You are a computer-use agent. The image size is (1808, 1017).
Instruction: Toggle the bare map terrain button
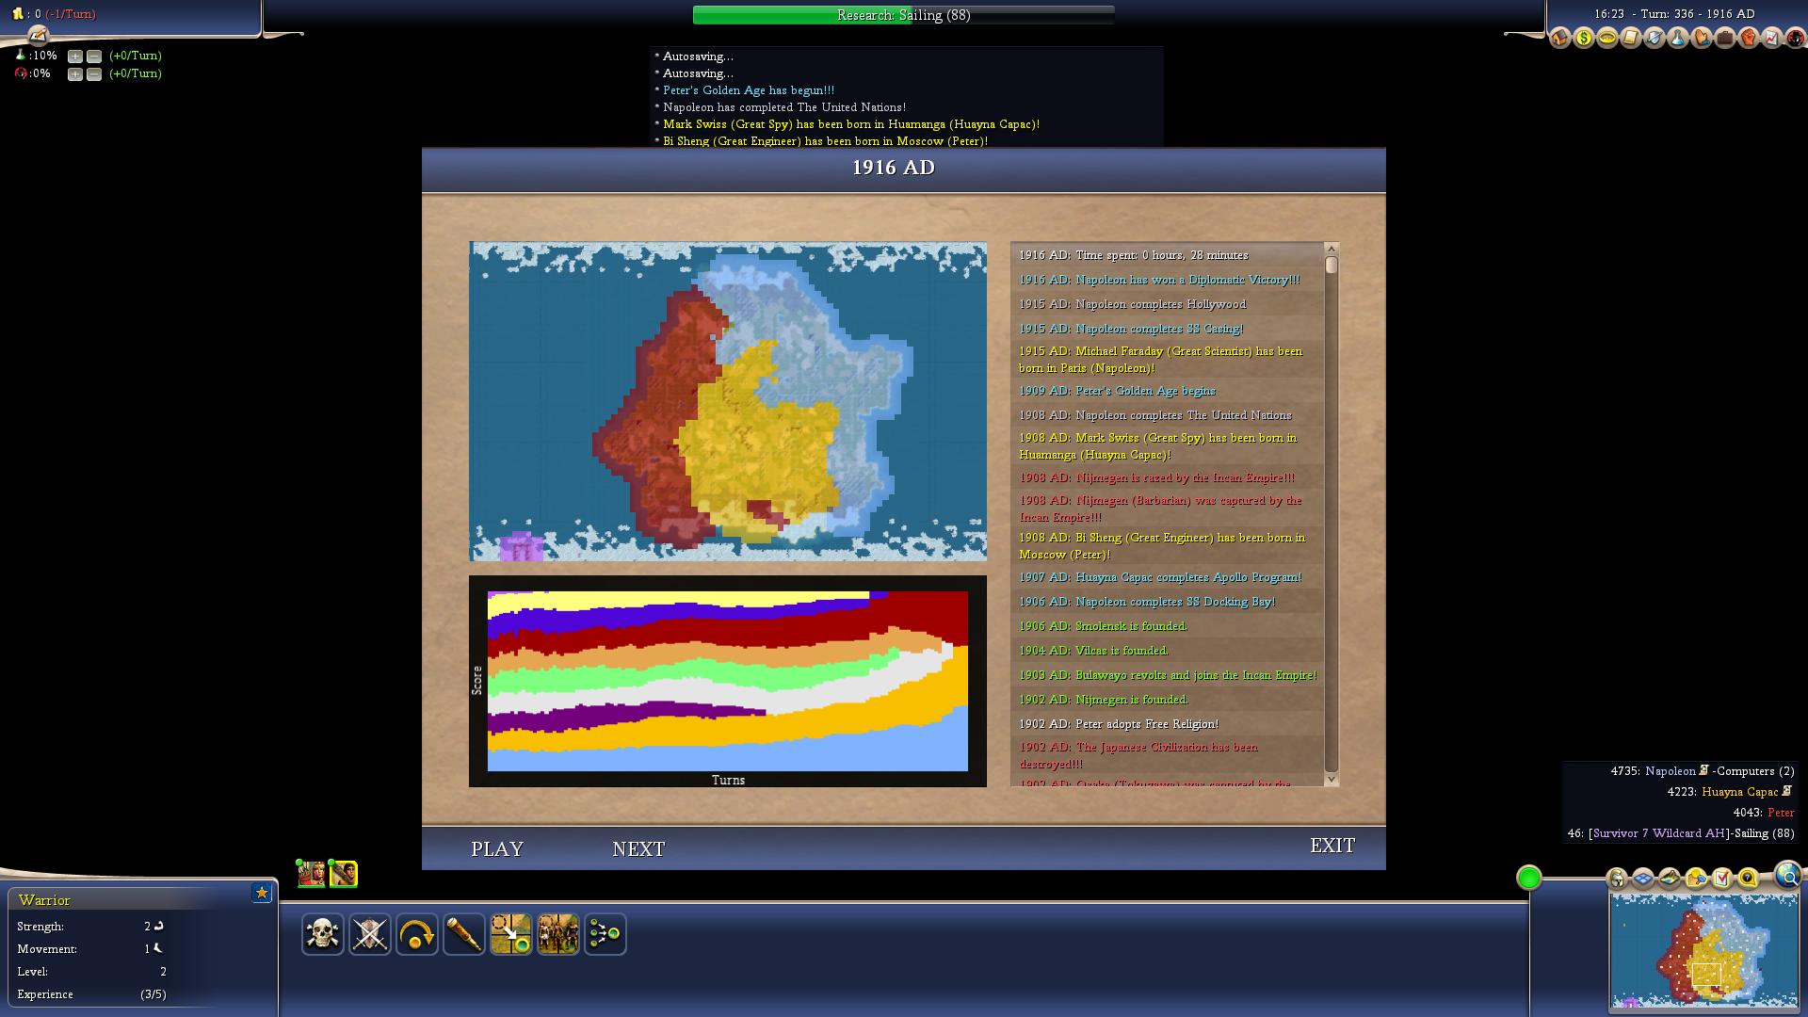[1670, 879]
